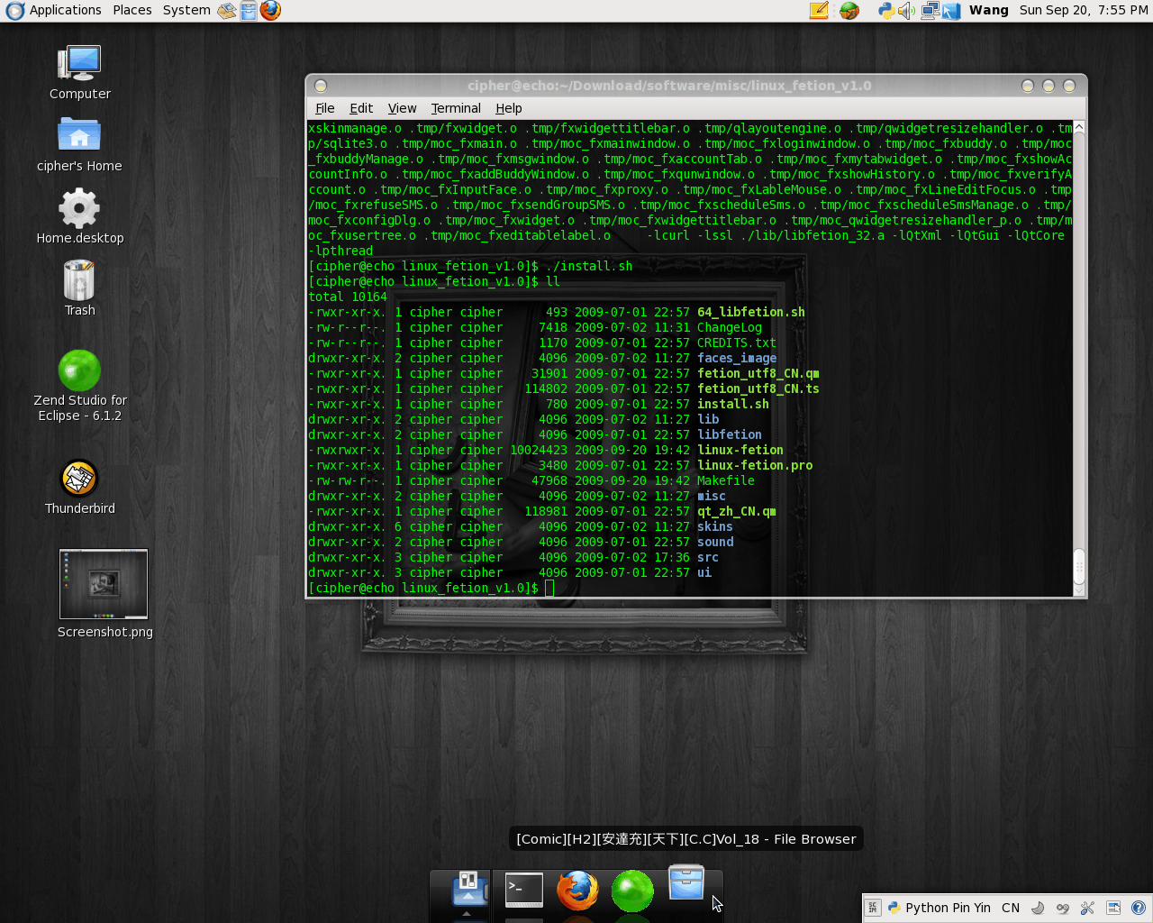This screenshot has width=1153, height=923.
Task: Toggle the punctuation mode button in SCIM bar
Action: coord(1063,908)
